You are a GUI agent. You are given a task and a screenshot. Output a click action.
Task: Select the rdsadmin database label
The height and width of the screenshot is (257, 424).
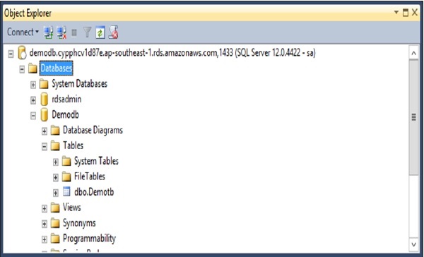[66, 99]
